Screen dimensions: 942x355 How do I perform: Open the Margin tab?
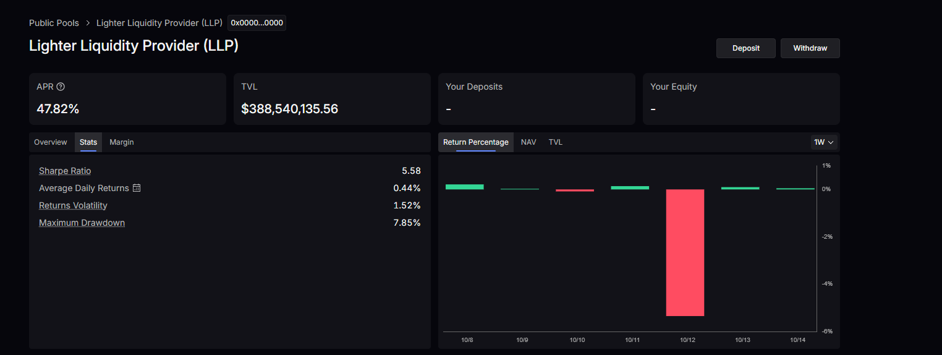[x=122, y=142]
